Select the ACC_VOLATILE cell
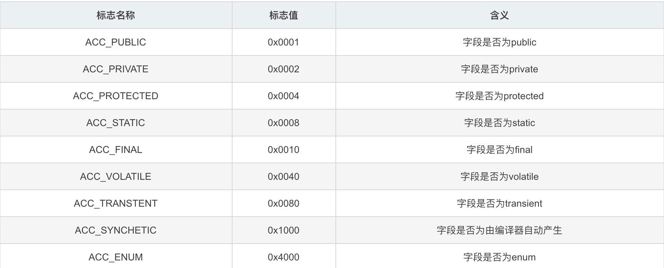 (116, 176)
